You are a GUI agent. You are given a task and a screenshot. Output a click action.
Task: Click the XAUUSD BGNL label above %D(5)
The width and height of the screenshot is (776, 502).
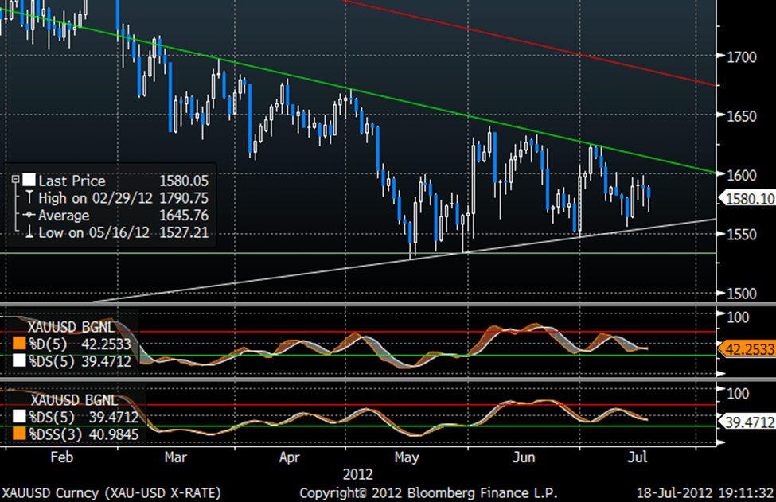point(72,326)
